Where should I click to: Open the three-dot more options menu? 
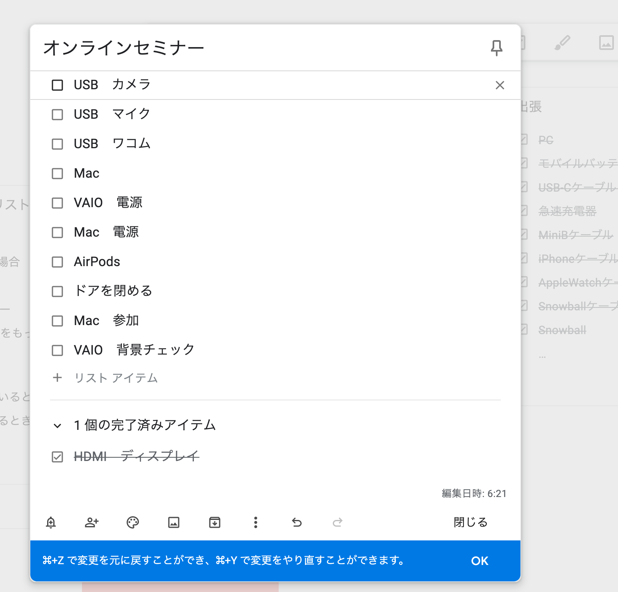(x=256, y=522)
